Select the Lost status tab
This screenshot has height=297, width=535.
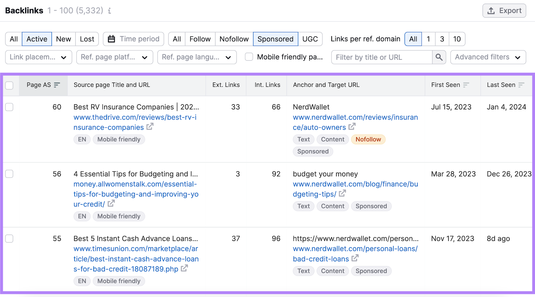coord(87,39)
